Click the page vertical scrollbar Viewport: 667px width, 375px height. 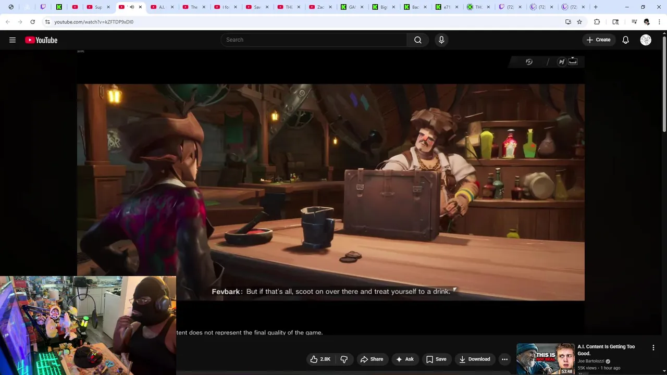(x=664, y=83)
